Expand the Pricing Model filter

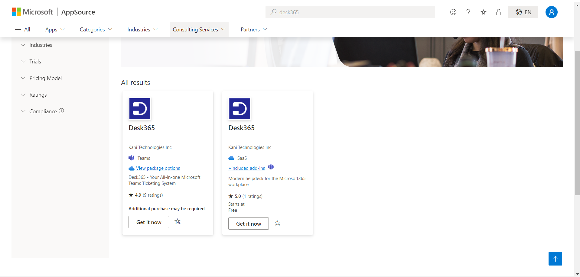point(45,78)
